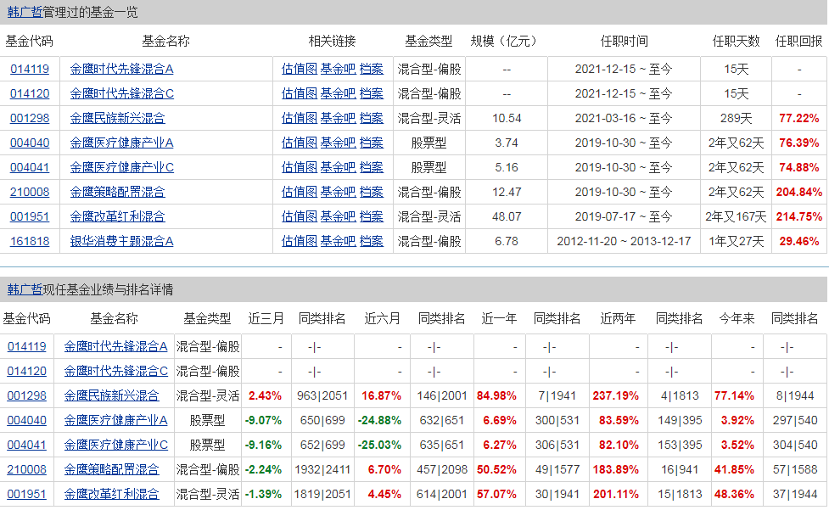Screen dimensions: 829x510
Task: Open 档案 for fund 001298
Action: click(371, 118)
